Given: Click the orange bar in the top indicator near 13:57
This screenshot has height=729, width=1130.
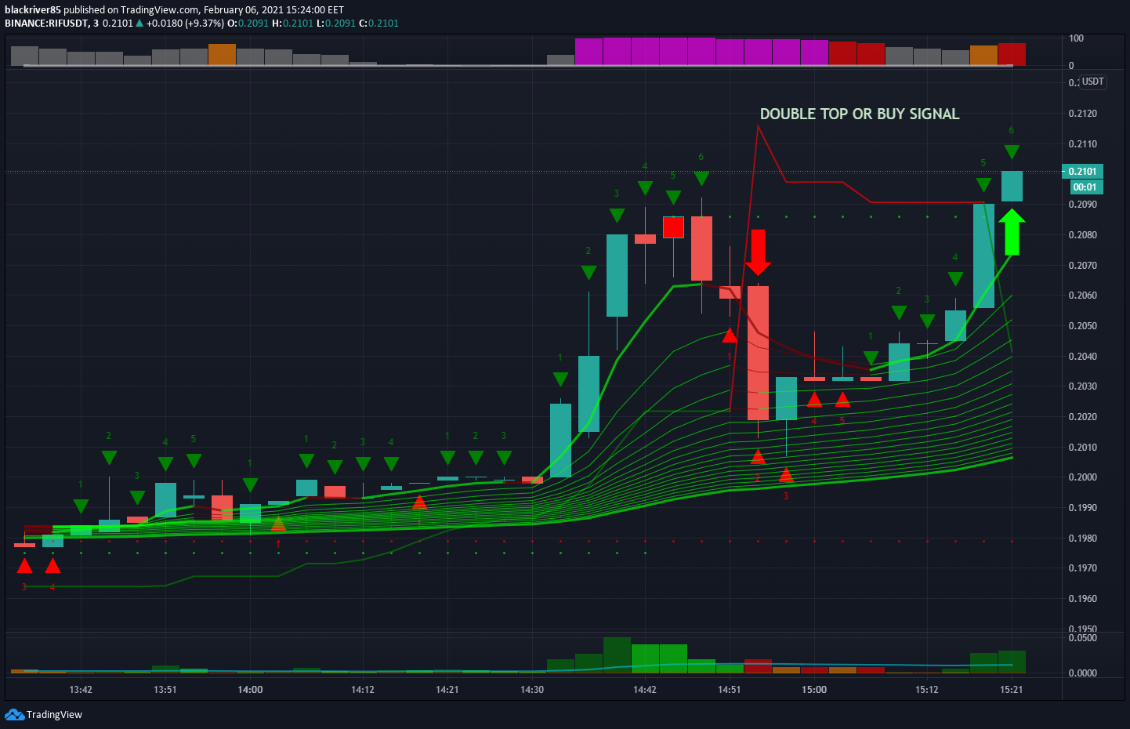Looking at the screenshot, I should [222, 54].
